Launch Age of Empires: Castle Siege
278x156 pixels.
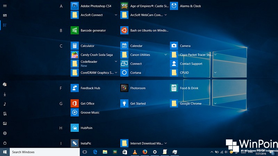click(x=145, y=6)
